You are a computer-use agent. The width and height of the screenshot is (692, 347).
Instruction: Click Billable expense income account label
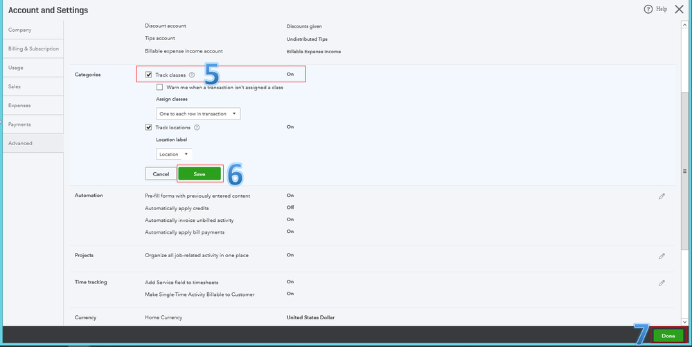click(184, 51)
